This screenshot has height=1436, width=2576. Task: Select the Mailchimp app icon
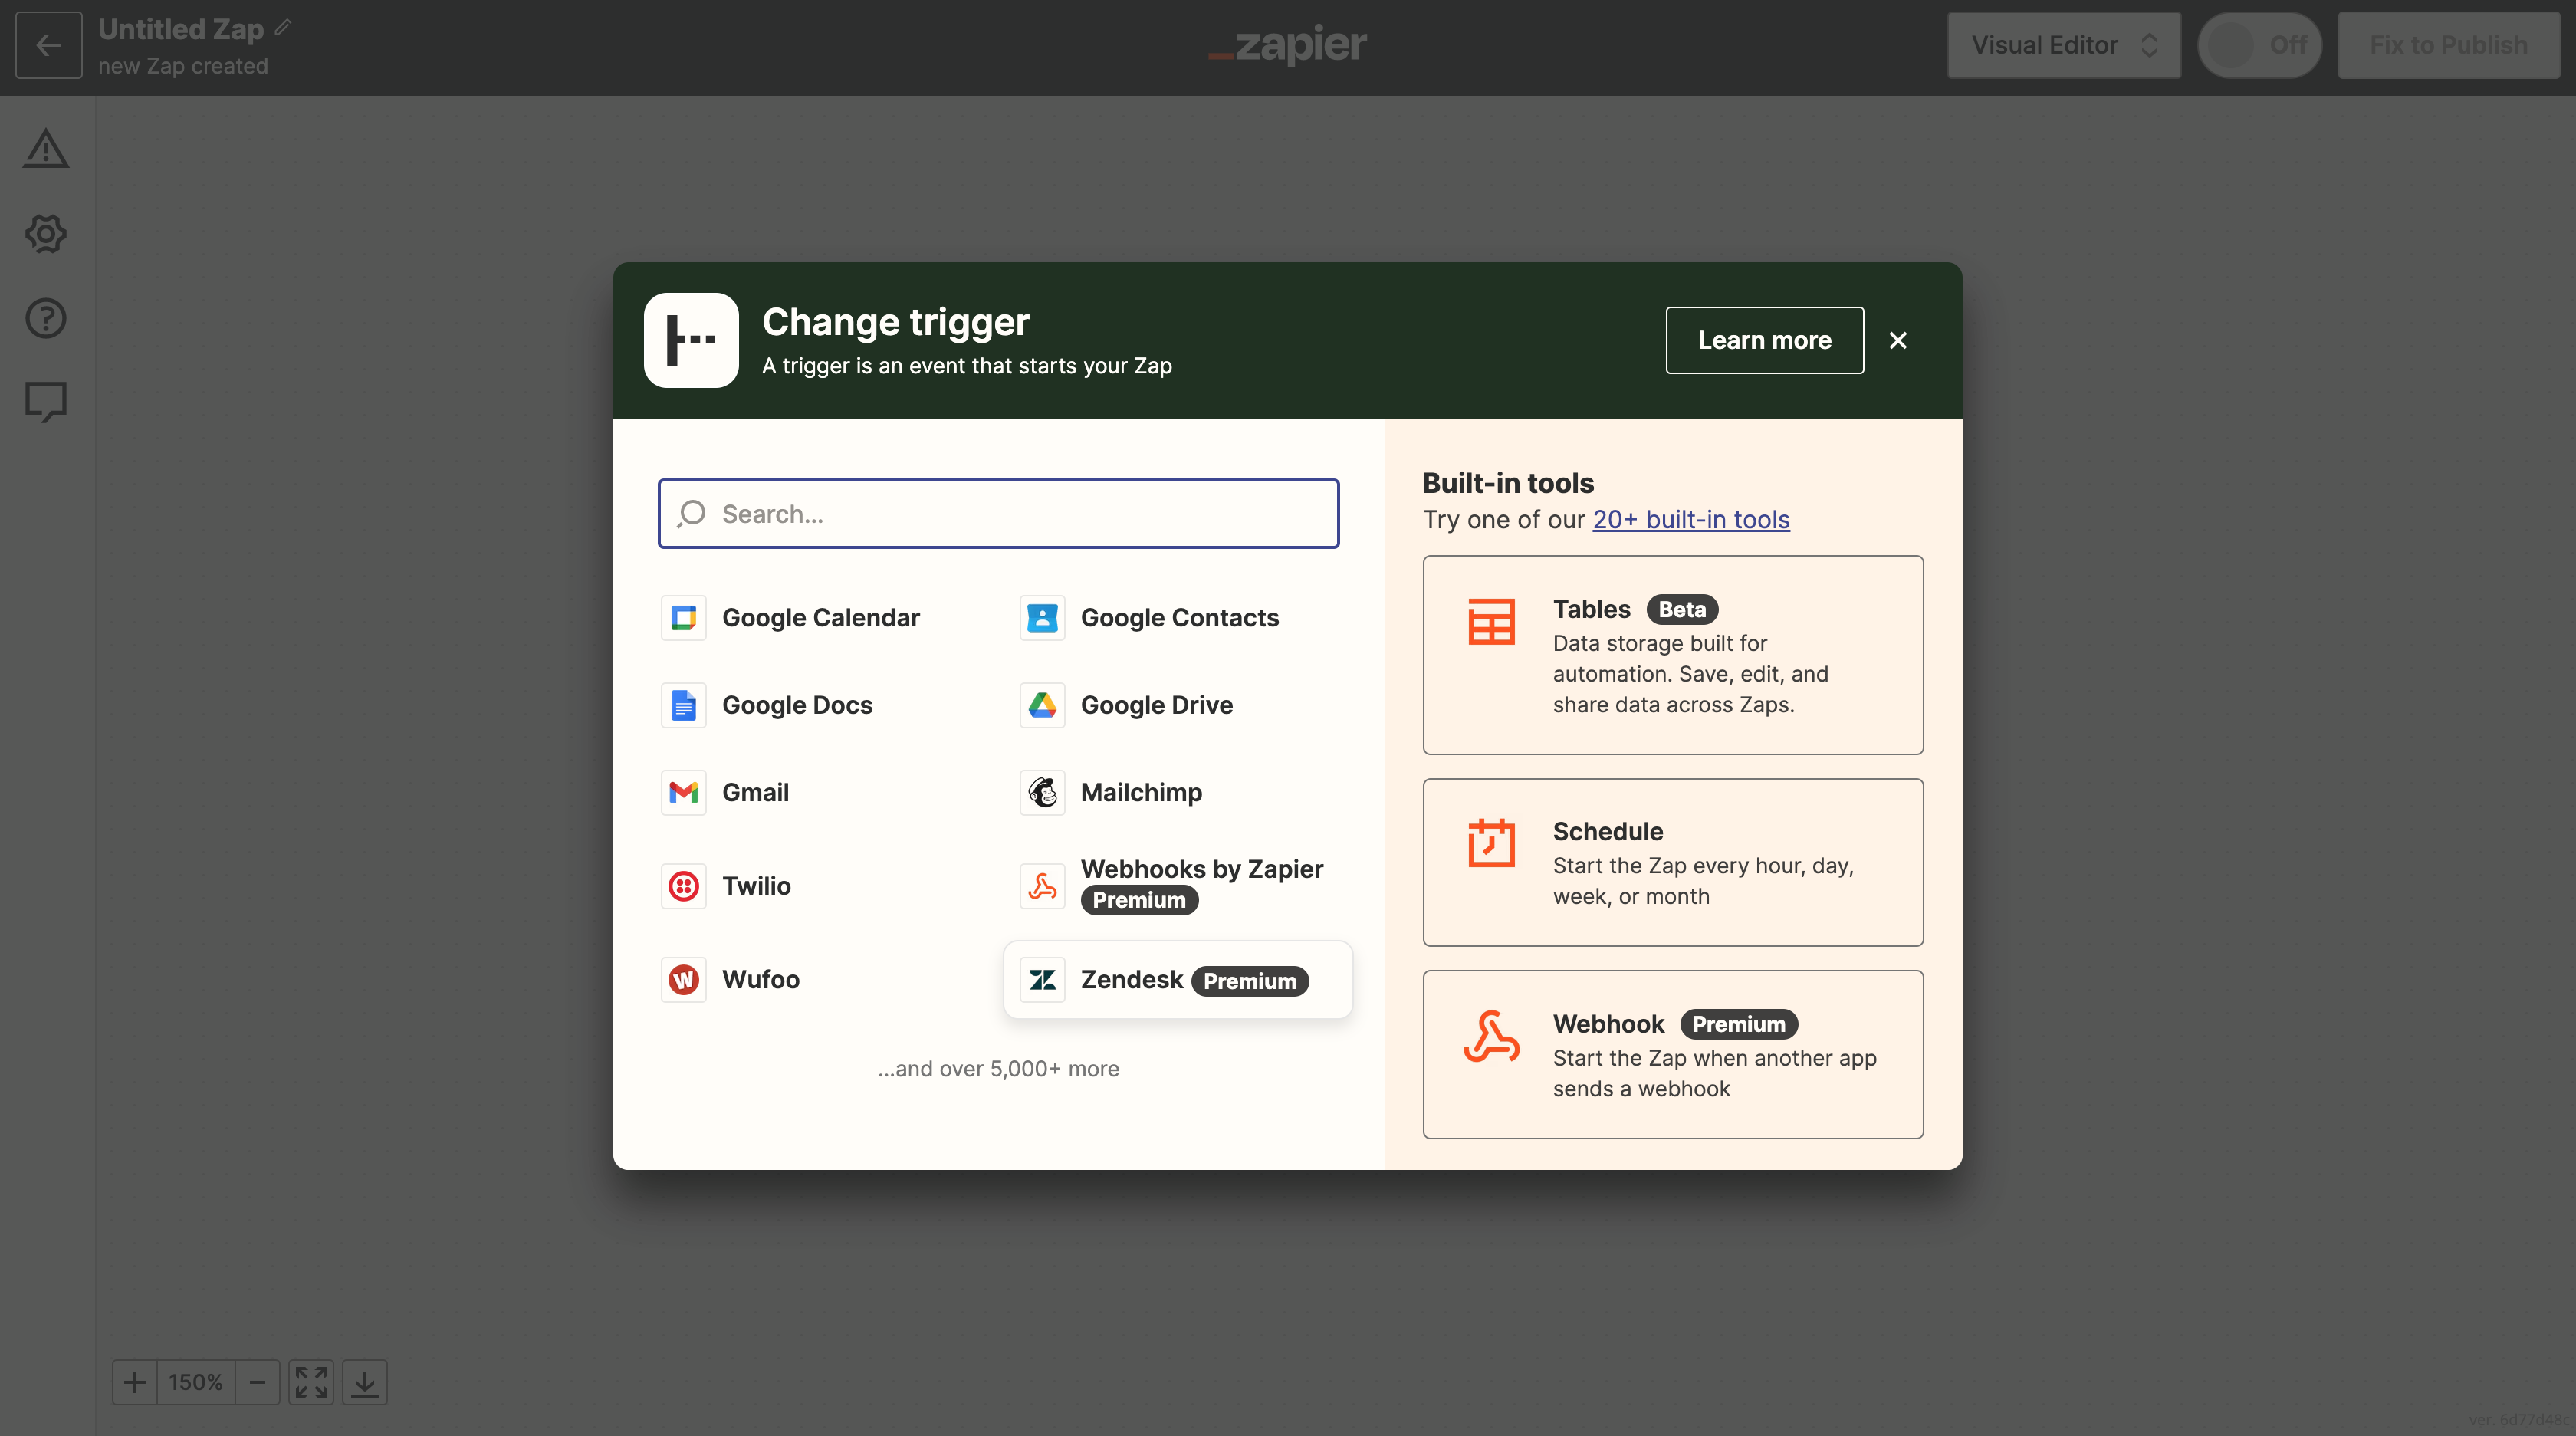[x=1042, y=792]
